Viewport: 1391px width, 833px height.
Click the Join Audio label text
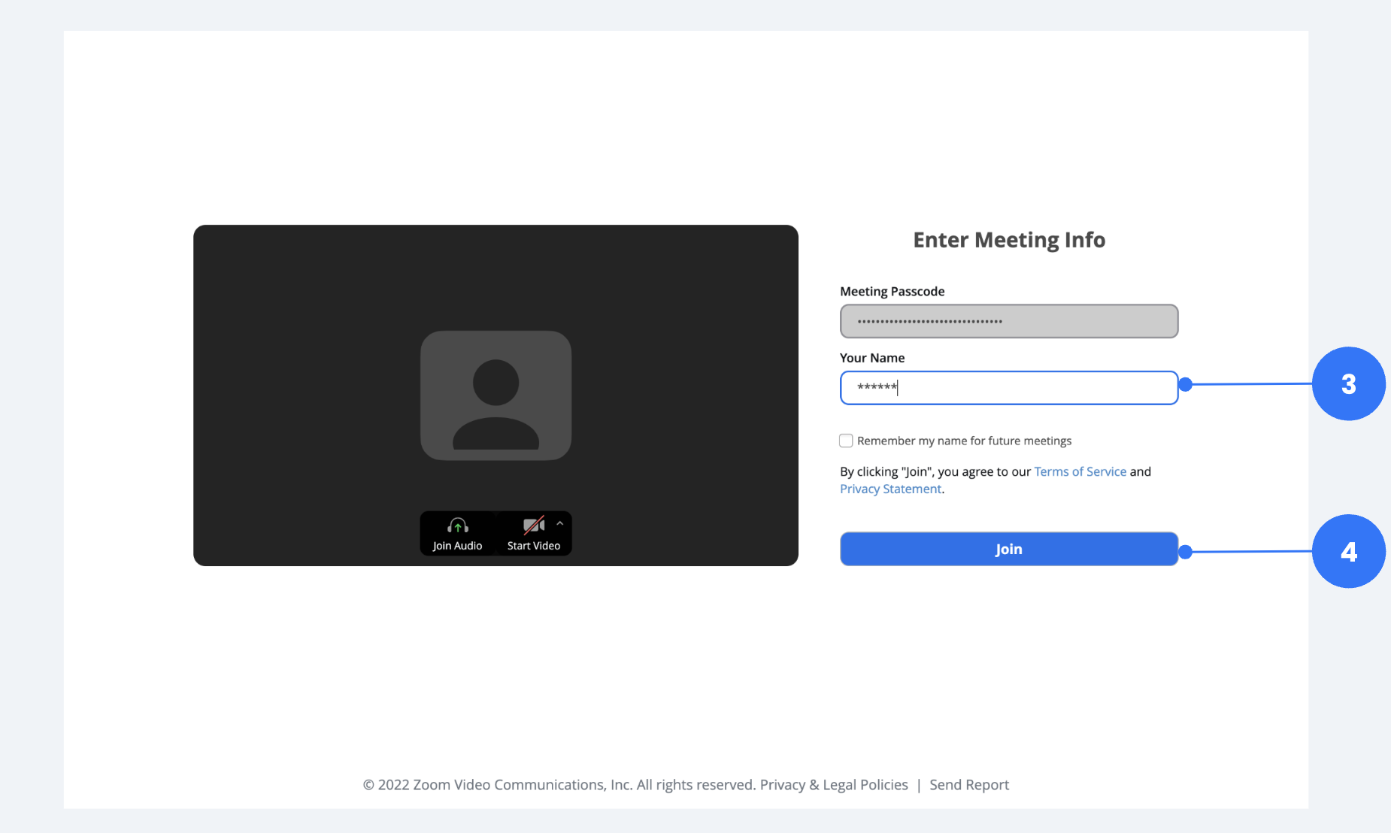tap(456, 546)
